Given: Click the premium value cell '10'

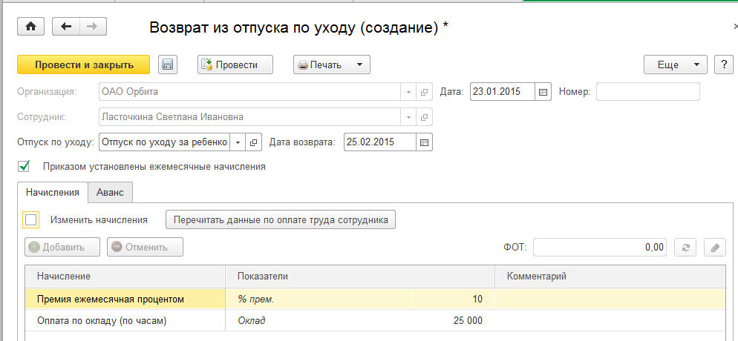Looking at the screenshot, I should point(454,299).
